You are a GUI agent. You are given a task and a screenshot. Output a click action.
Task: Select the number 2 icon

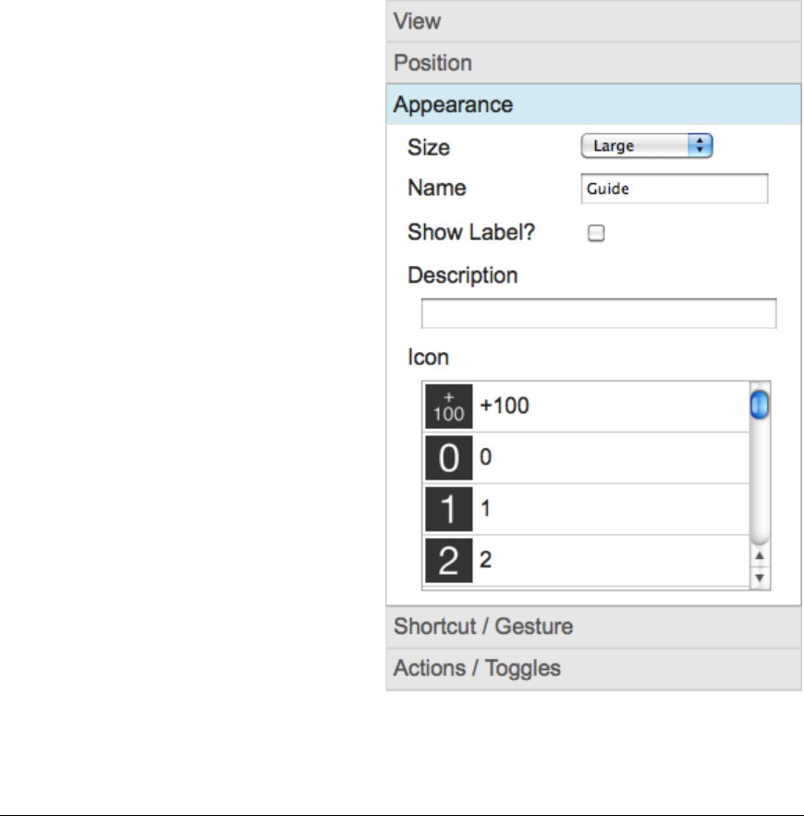448,560
